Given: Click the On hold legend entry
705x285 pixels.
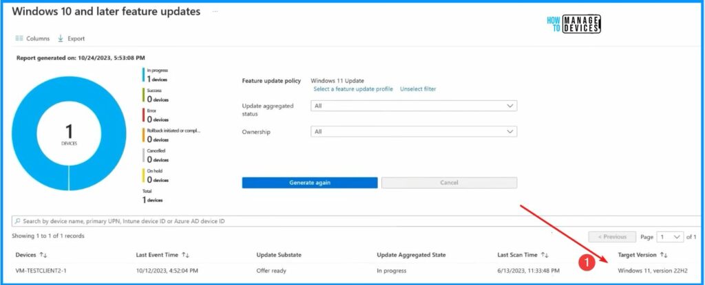Looking at the screenshot, I should pyautogui.click(x=156, y=176).
